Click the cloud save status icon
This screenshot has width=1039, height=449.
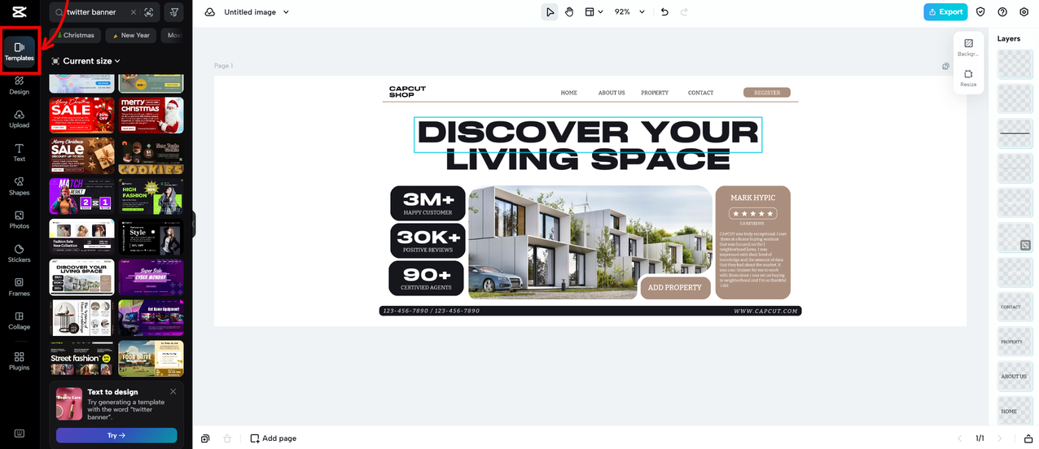click(x=209, y=12)
